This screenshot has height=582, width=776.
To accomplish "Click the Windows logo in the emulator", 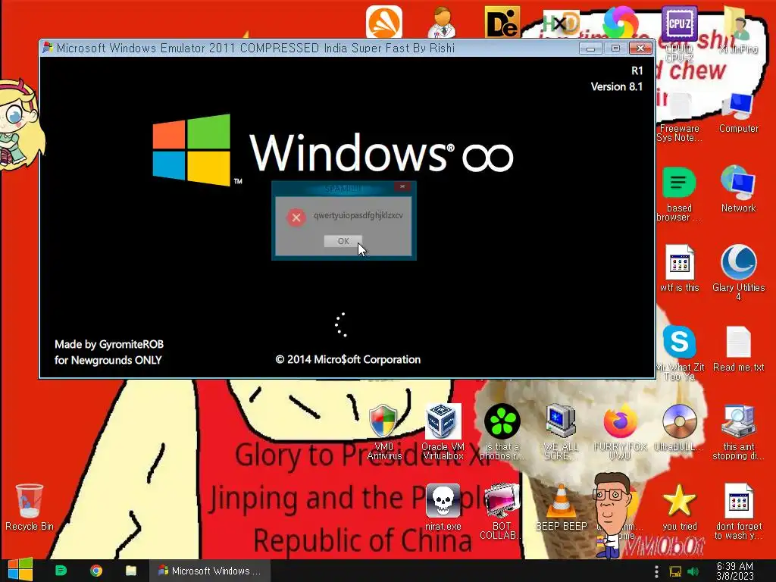I will [192, 150].
